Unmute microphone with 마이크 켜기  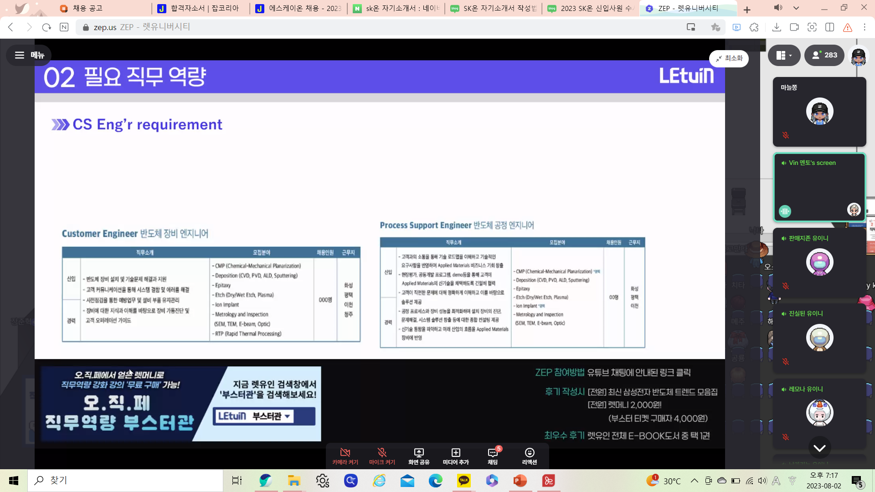coord(382,456)
